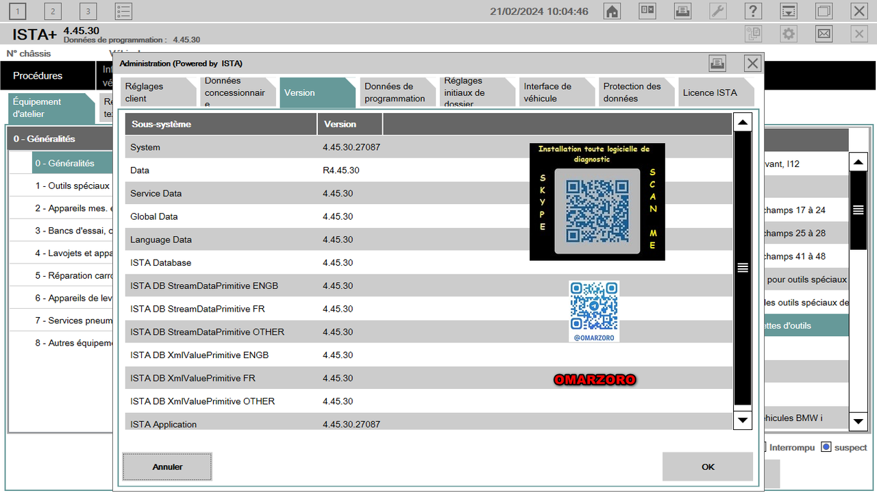Select ISTA DB XmlValuePrimitive FR row
This screenshot has height=493, width=877.
click(428, 378)
